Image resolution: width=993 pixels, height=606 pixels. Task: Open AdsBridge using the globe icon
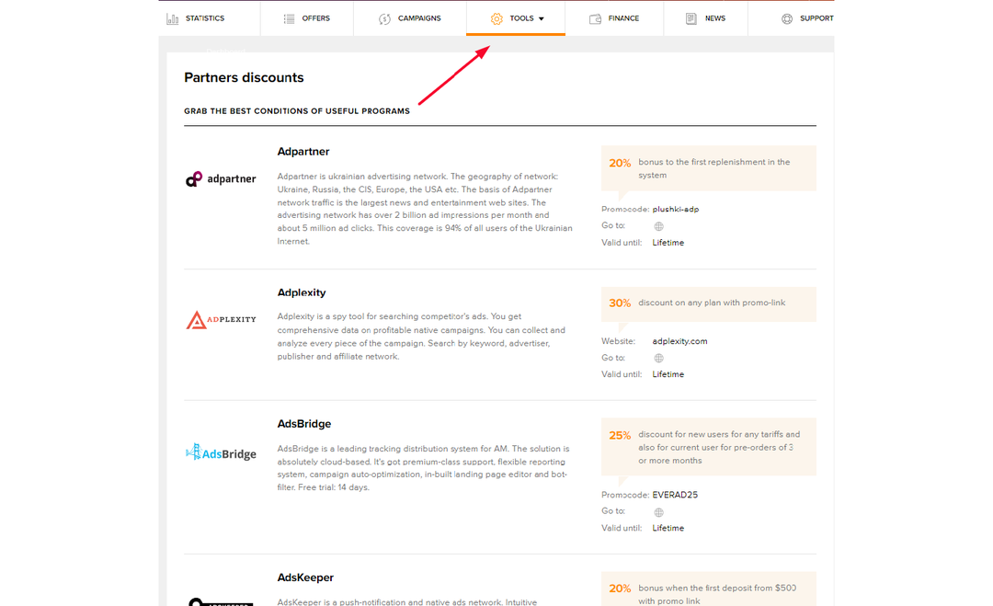coord(658,510)
